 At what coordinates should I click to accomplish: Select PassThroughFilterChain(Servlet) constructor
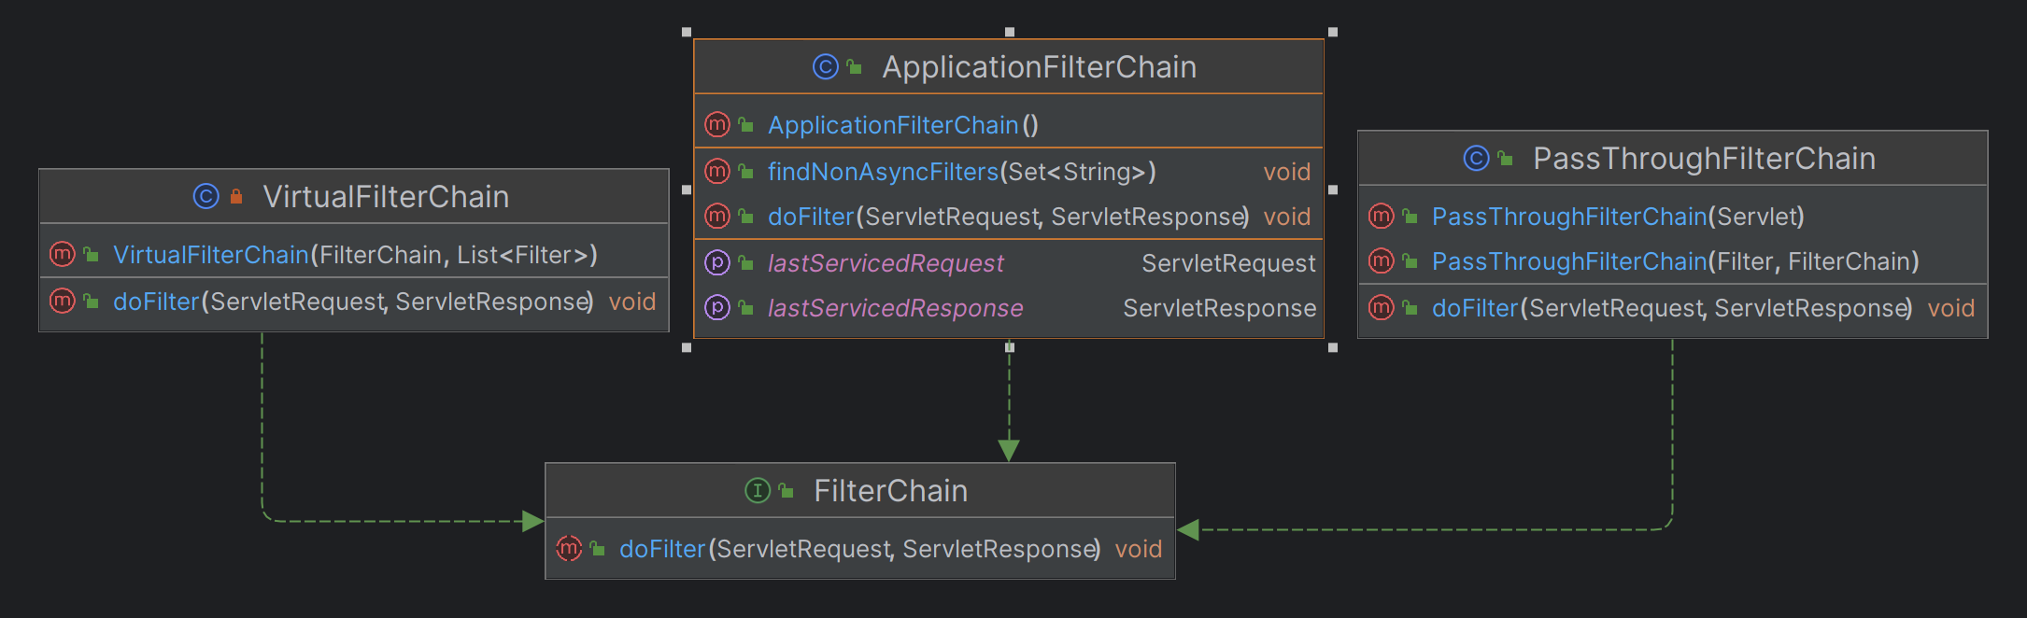point(1617,217)
